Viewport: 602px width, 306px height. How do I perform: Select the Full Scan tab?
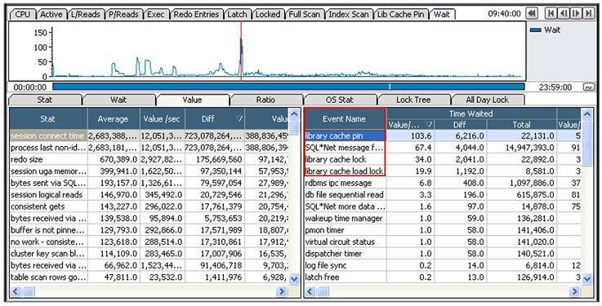pos(304,15)
